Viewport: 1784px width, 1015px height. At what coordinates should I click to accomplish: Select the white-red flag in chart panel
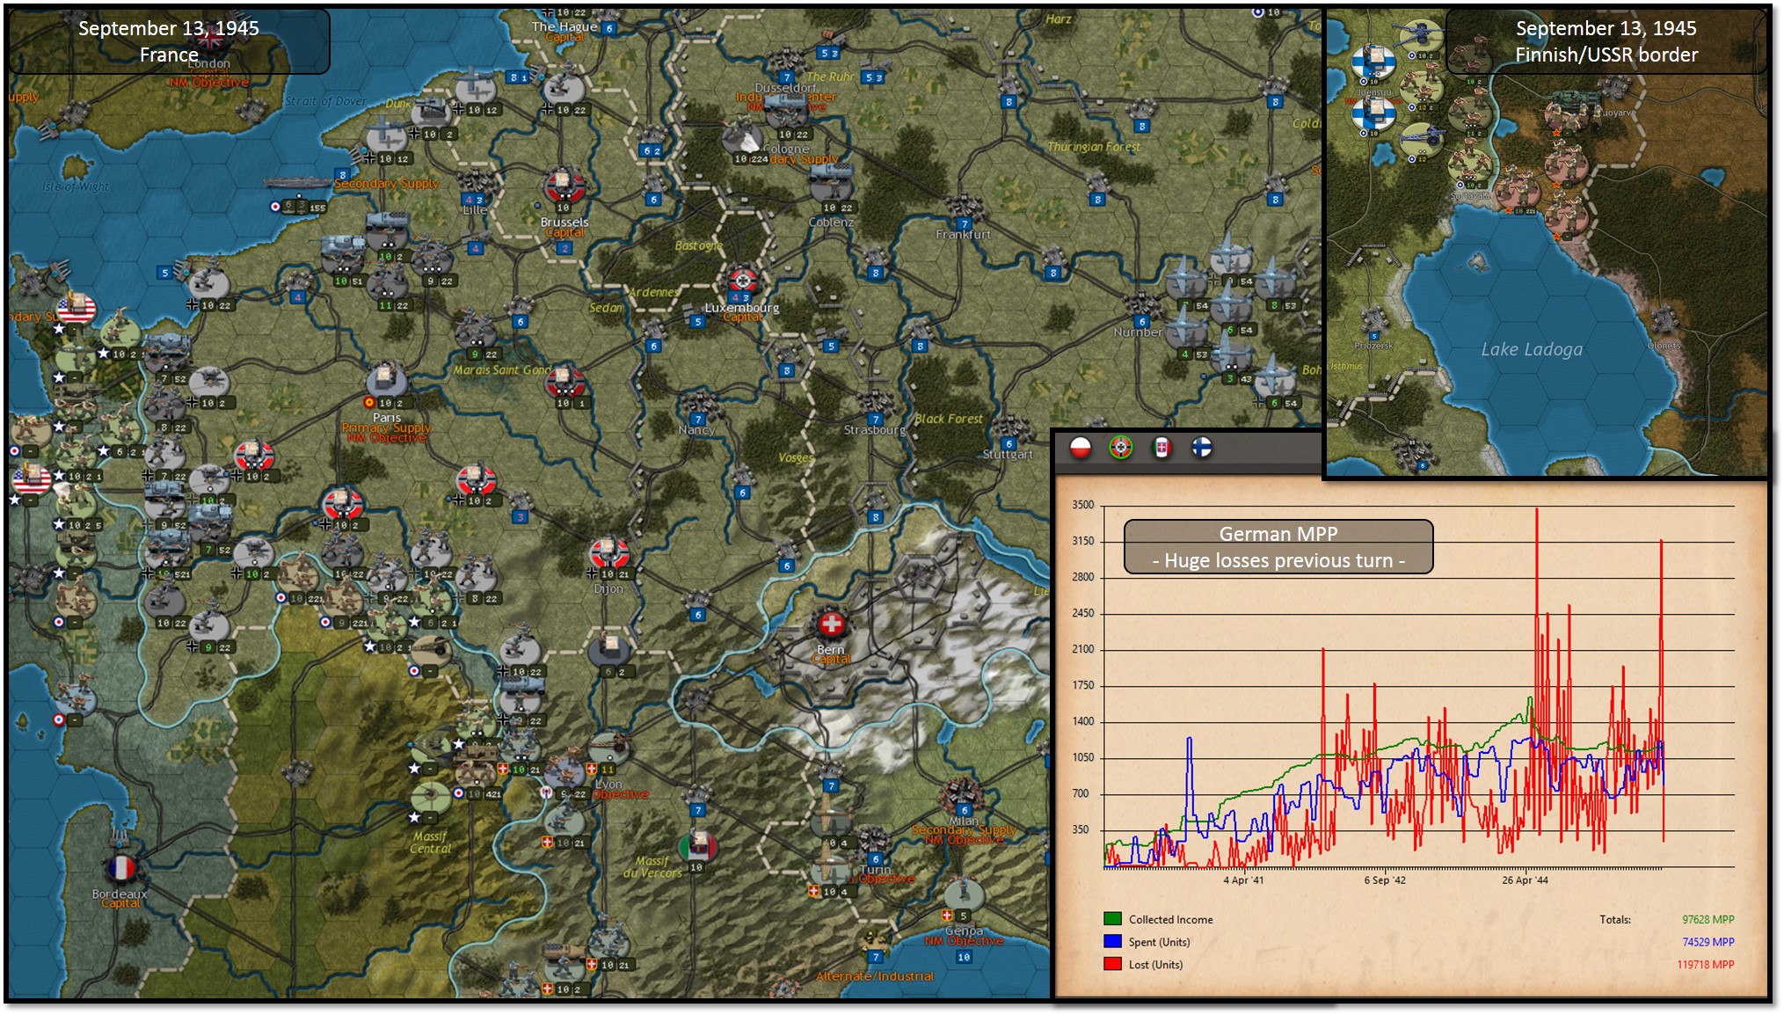pos(1080,449)
